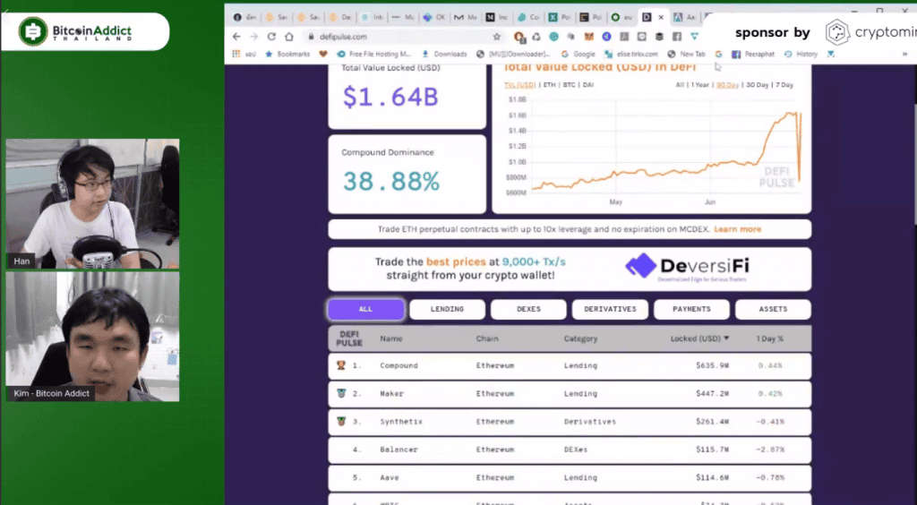Open the Compound row in the table
917x505 pixels.
tap(570, 365)
